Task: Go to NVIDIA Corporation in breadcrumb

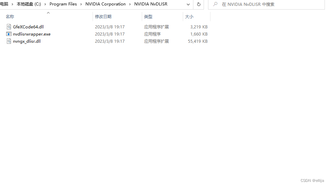Action: 106,4
